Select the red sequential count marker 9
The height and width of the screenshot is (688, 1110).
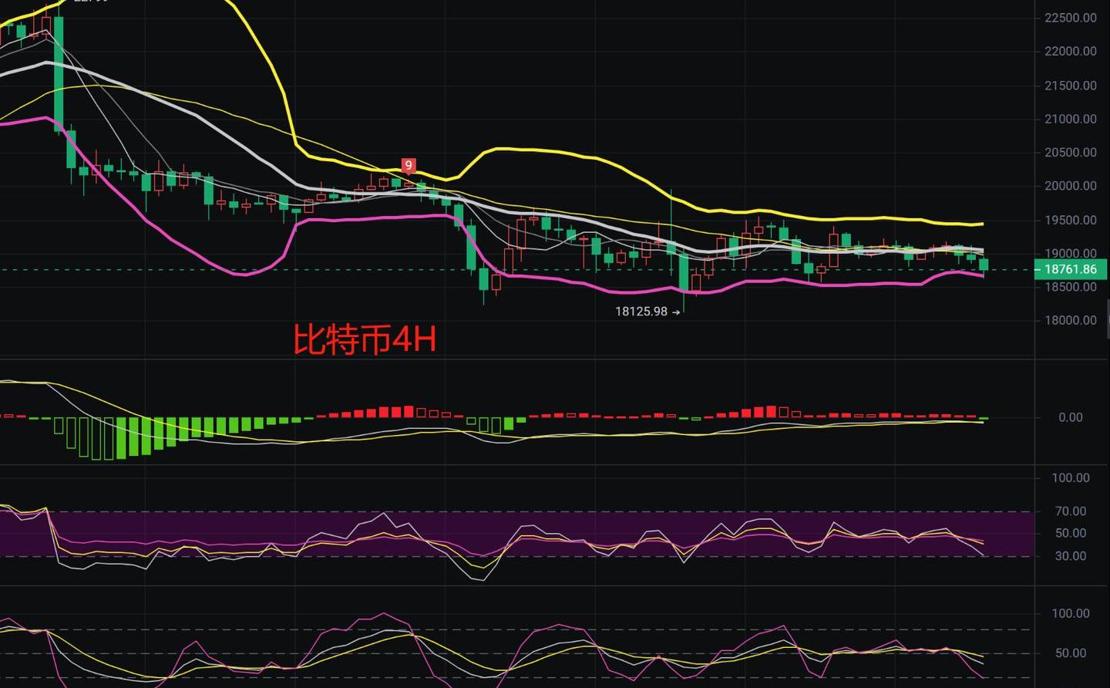click(409, 165)
